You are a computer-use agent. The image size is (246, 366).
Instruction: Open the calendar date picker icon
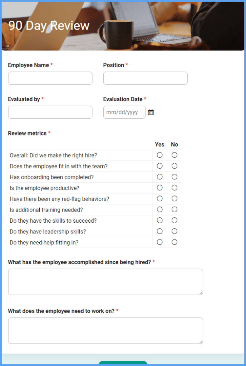tap(151, 112)
